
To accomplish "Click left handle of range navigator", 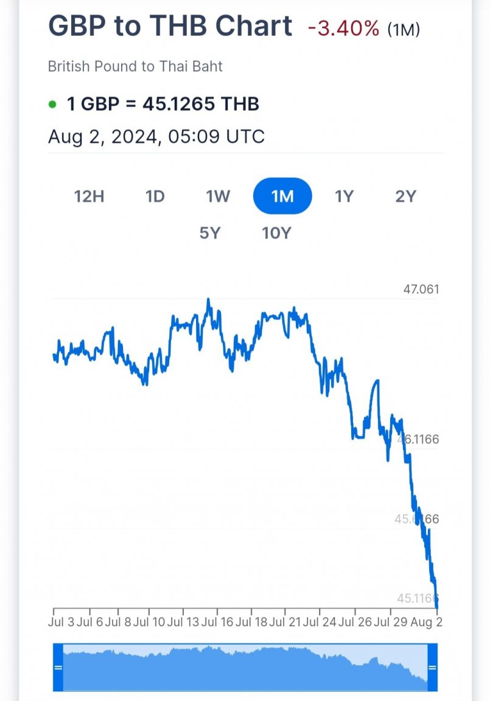I will point(58,668).
